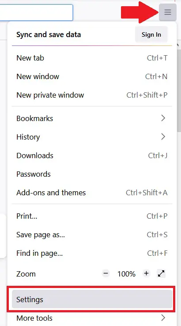Click the zoom in plus icon

coord(146,273)
